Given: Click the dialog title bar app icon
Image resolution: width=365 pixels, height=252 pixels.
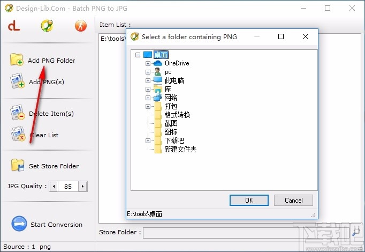Looking at the screenshot, I should pos(135,36).
